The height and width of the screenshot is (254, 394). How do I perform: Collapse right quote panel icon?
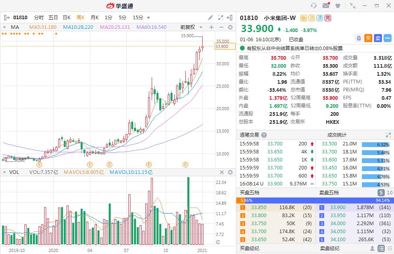click(x=229, y=18)
